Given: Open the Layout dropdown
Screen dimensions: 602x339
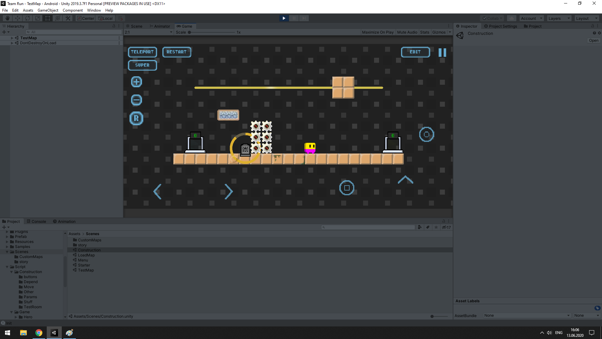Looking at the screenshot, I should (587, 18).
